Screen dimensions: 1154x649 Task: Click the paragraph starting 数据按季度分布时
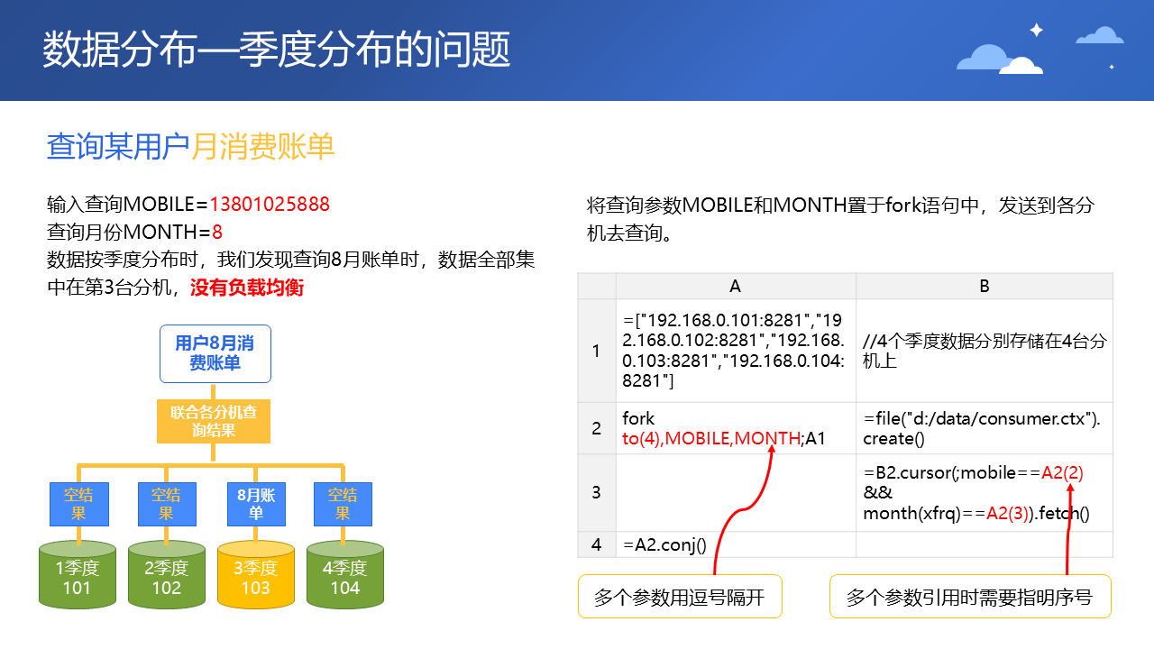[291, 274]
